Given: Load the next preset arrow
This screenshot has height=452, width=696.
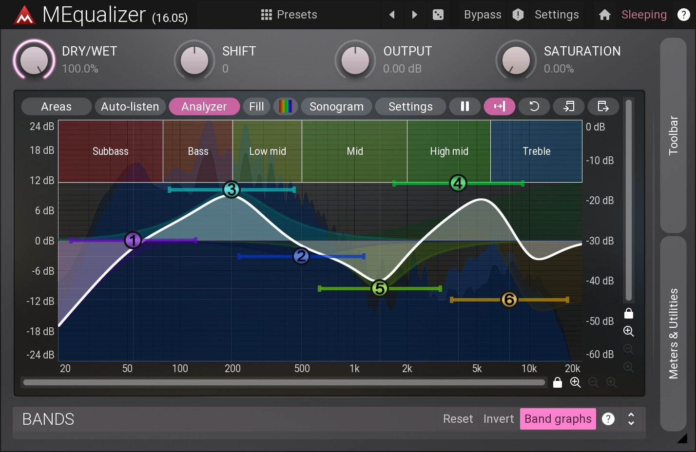Looking at the screenshot, I should point(414,15).
